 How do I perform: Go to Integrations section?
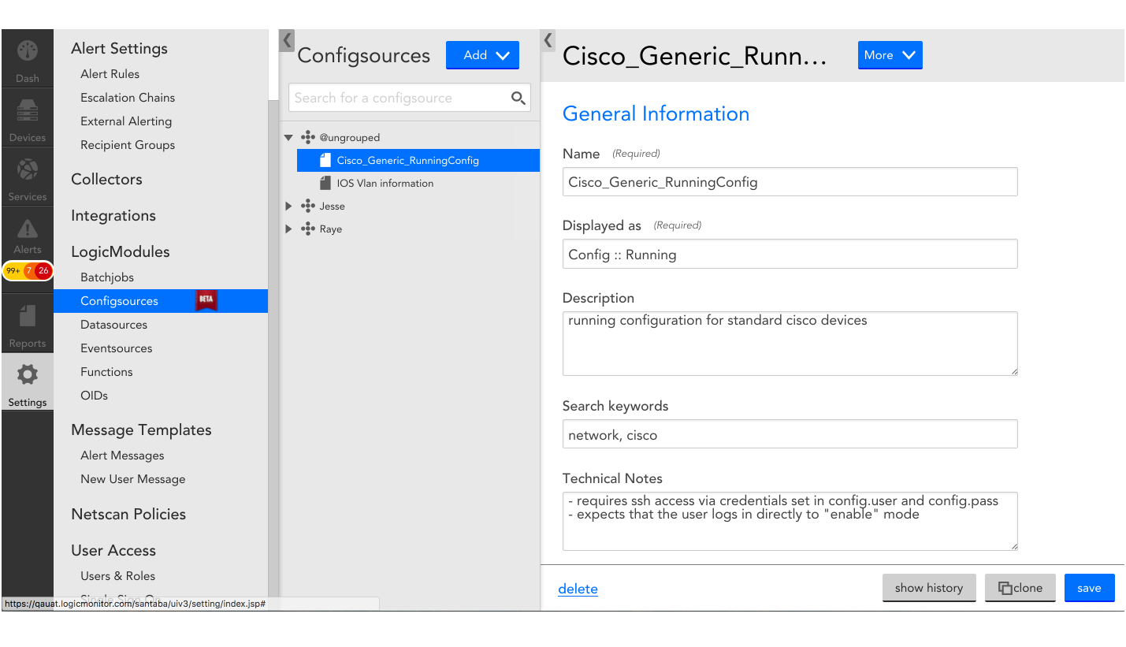[x=113, y=215]
